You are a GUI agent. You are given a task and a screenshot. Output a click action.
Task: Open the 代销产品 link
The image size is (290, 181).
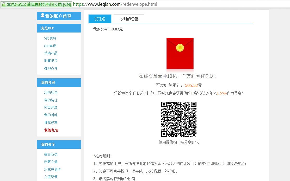click(51, 53)
